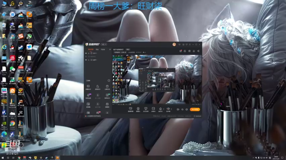Click the user avatar in title bar

(x=174, y=44)
